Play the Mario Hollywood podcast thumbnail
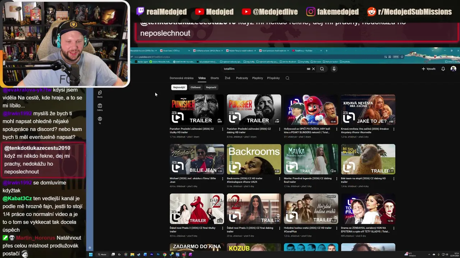This screenshot has height=258, width=460. coord(311,110)
